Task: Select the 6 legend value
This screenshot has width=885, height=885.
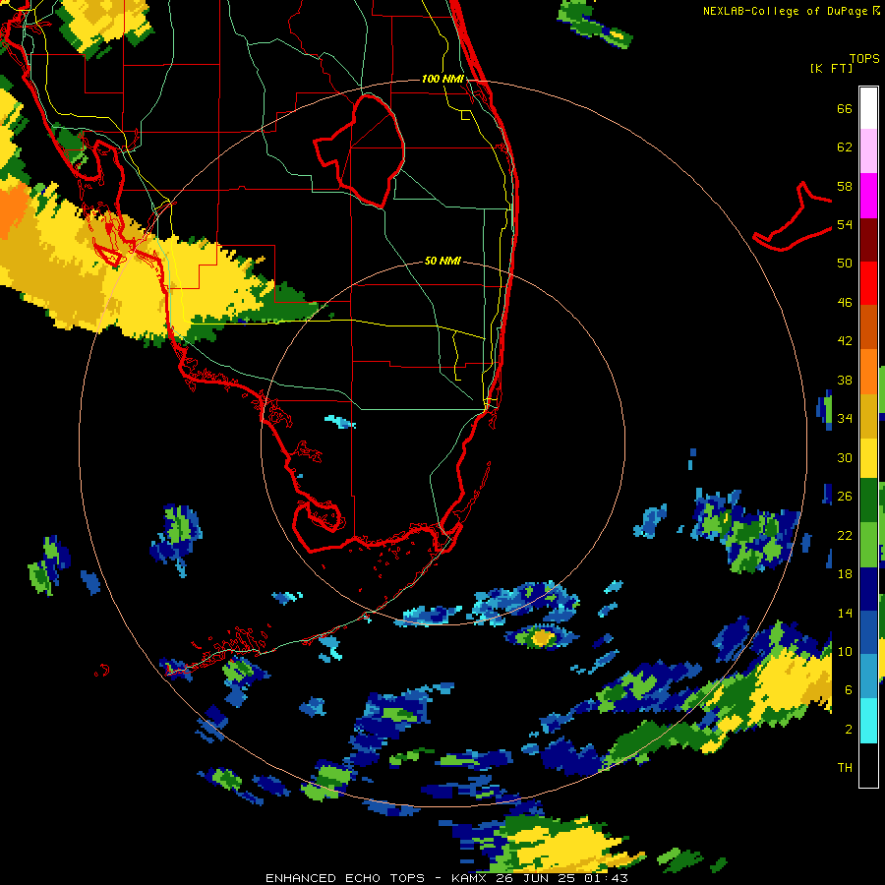Action: pos(848,689)
